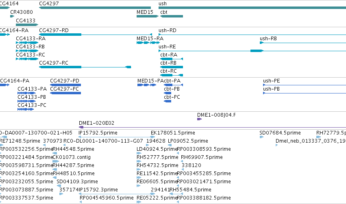Select the MED15-PA protein glyph
Viewport: 346px width, 204px height.
147,85
